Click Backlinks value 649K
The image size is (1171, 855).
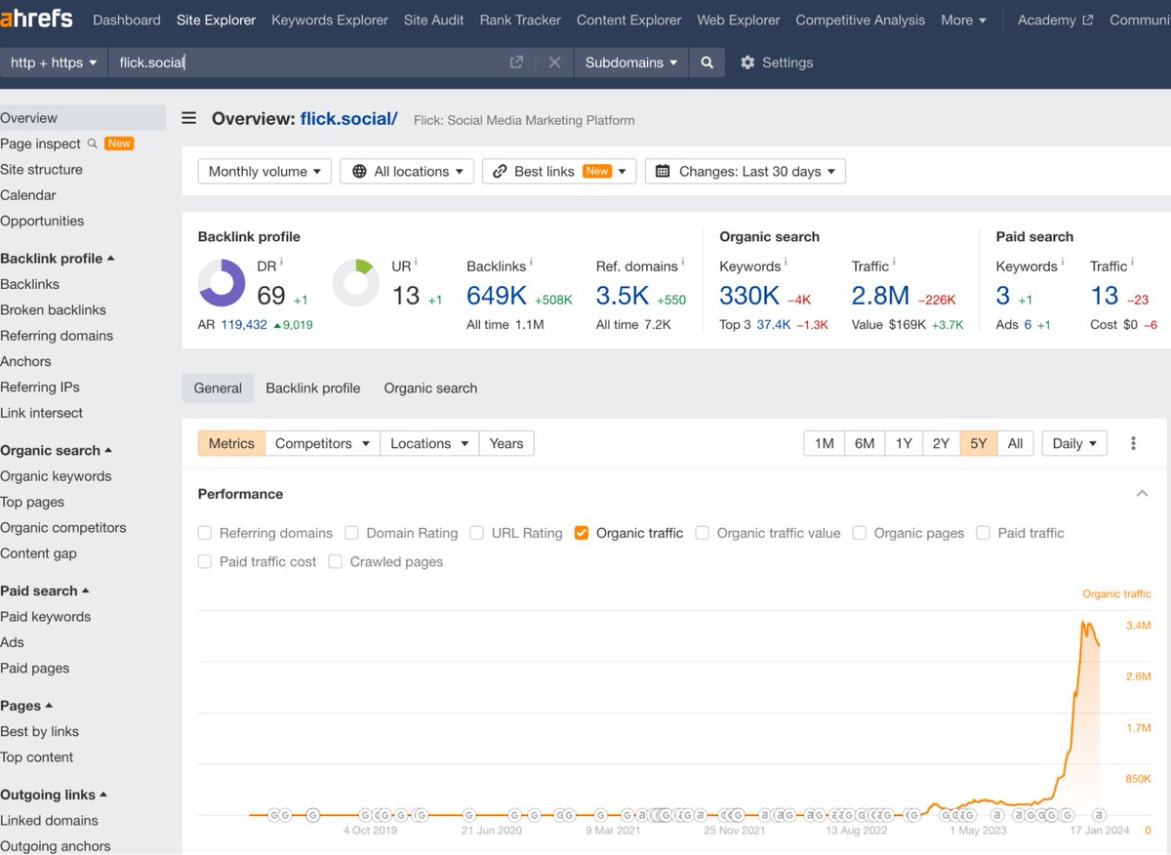click(x=498, y=296)
